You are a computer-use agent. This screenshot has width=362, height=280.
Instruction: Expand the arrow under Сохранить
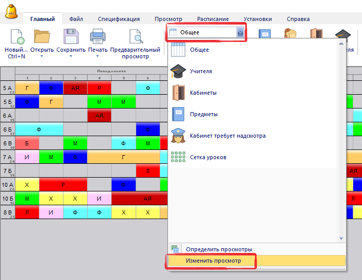coord(71,56)
